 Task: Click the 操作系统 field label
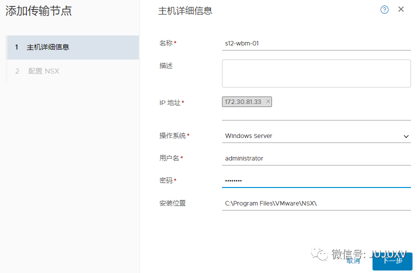(x=172, y=135)
